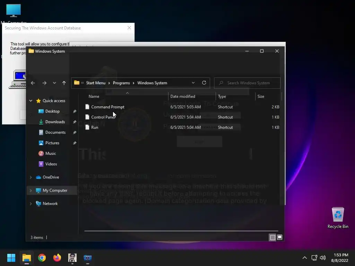The image size is (355, 266).
Task: Open address bar history dropdown
Action: 193,83
